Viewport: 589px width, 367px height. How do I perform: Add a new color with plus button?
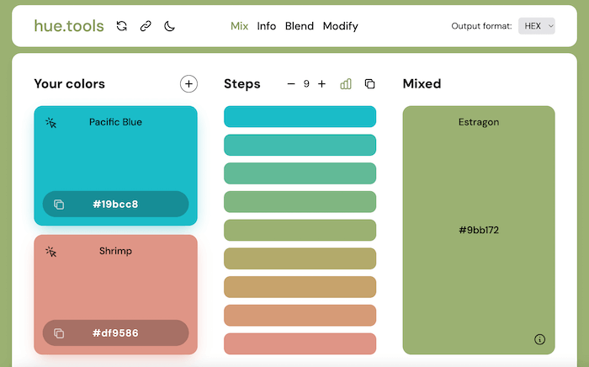point(188,83)
